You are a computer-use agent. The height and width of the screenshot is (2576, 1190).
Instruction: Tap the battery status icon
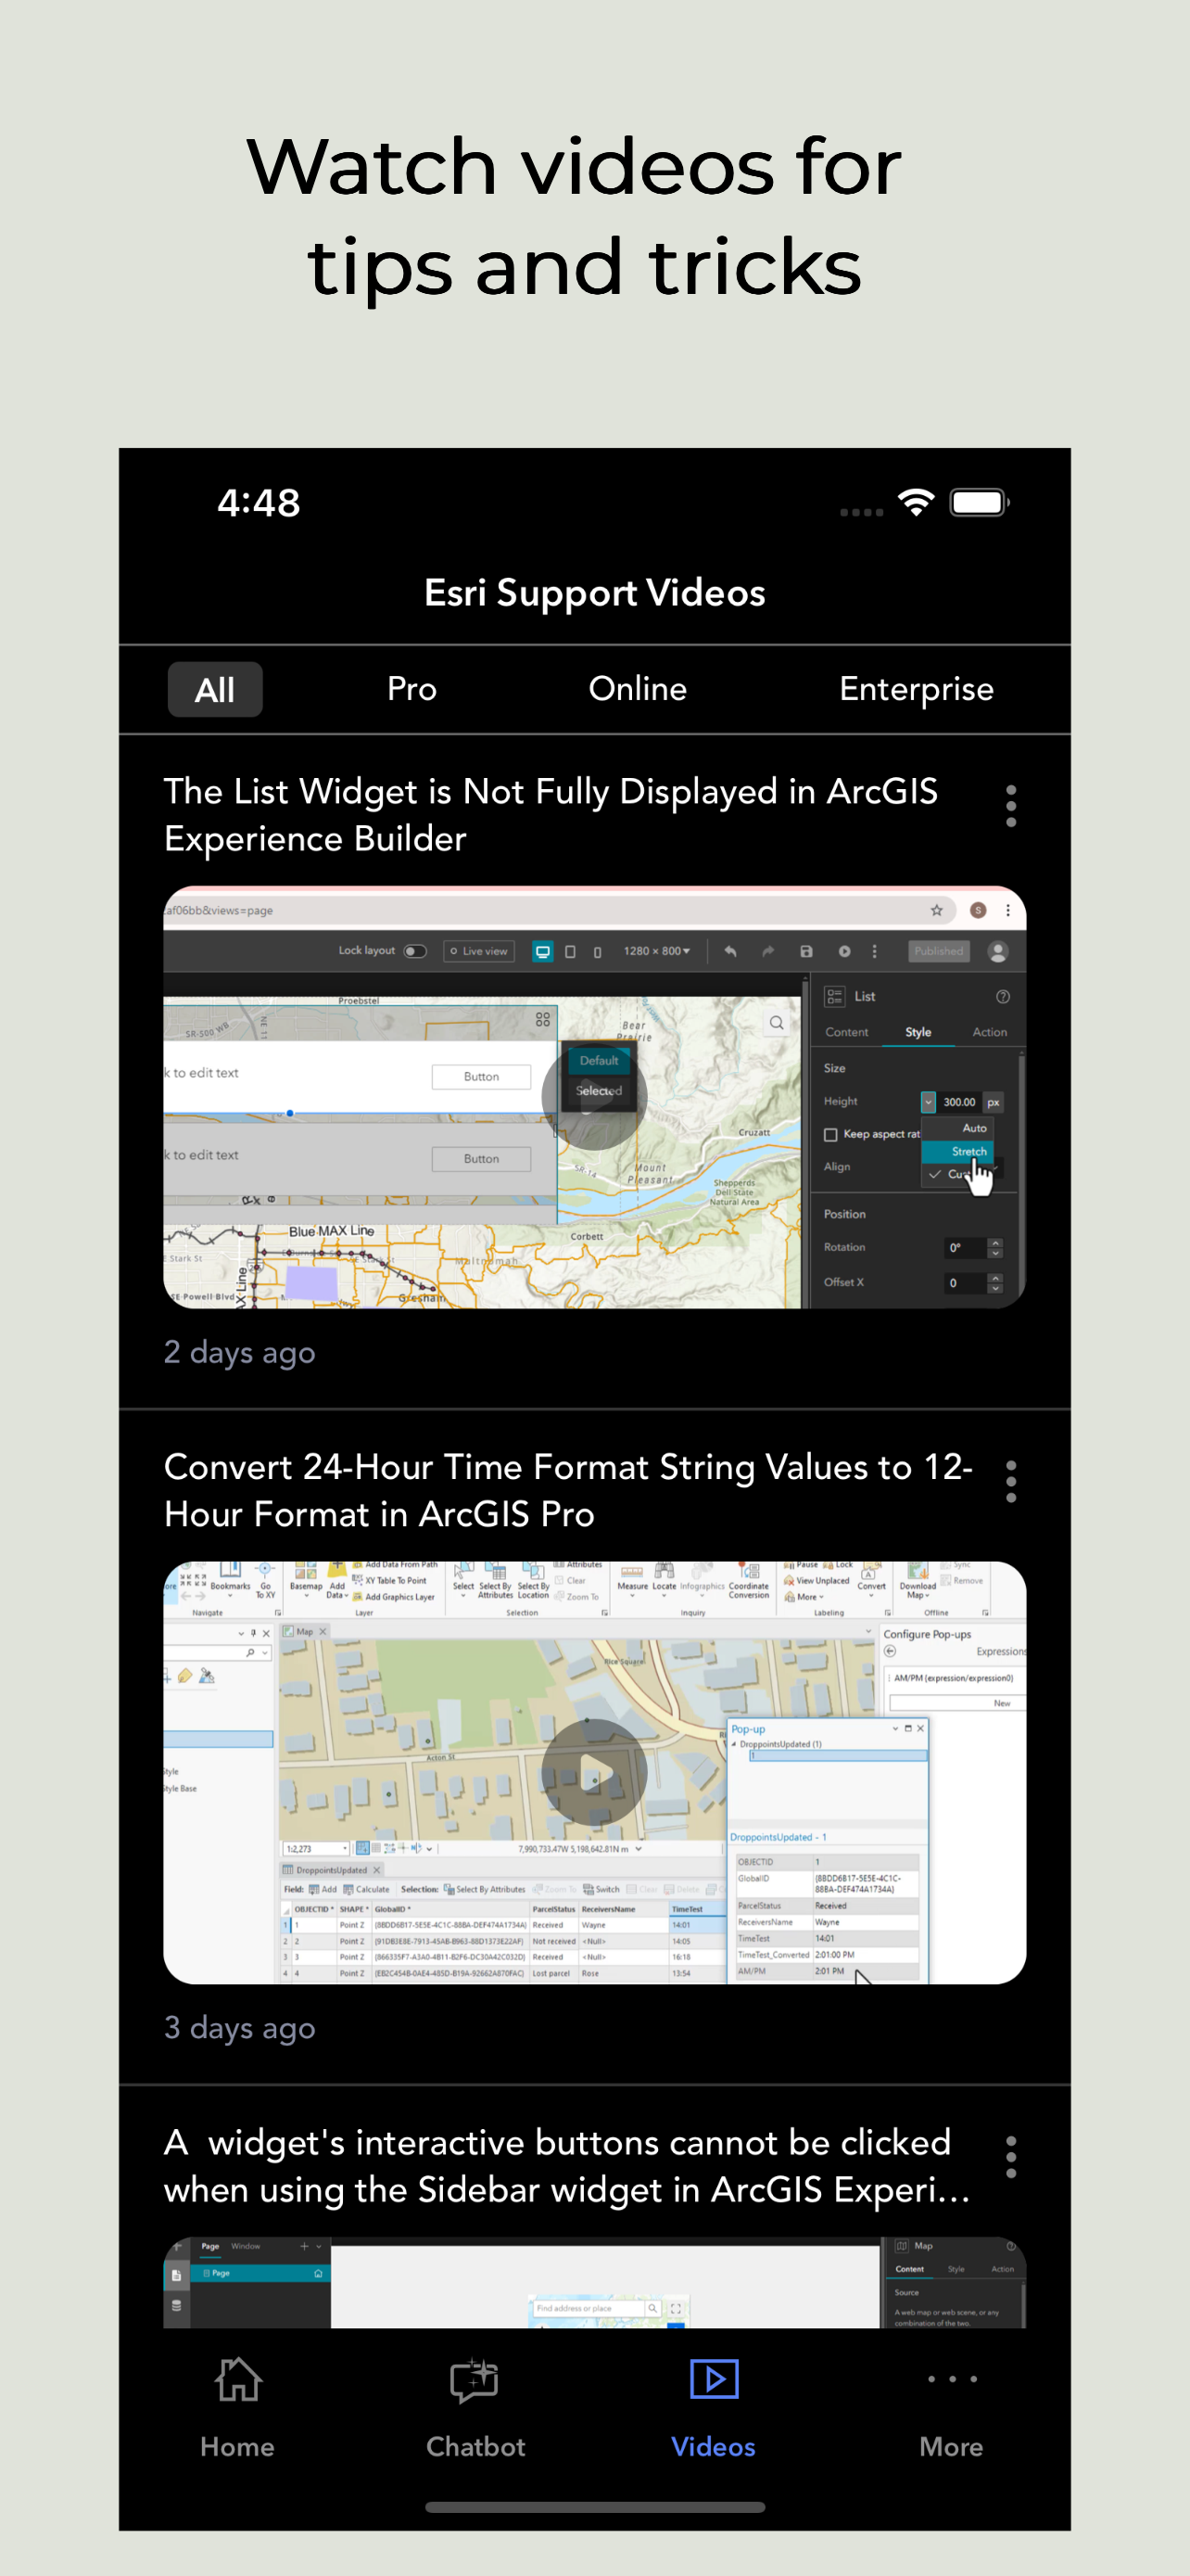980,502
